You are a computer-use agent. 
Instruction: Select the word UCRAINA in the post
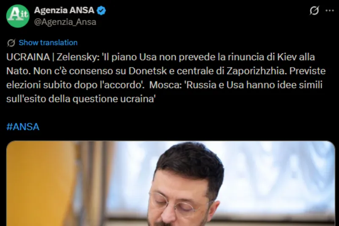click(x=28, y=57)
